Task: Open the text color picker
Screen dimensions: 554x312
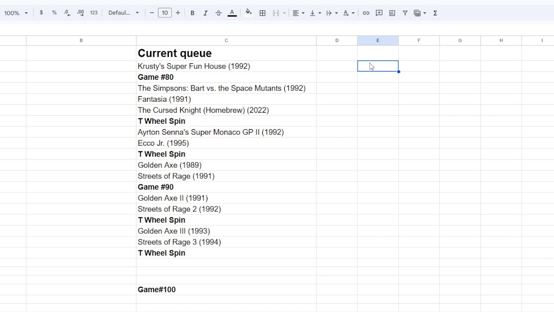Action: [x=232, y=13]
